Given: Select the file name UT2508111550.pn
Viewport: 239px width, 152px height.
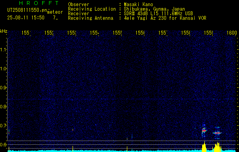Looking at the screenshot, I should click(x=27, y=10).
